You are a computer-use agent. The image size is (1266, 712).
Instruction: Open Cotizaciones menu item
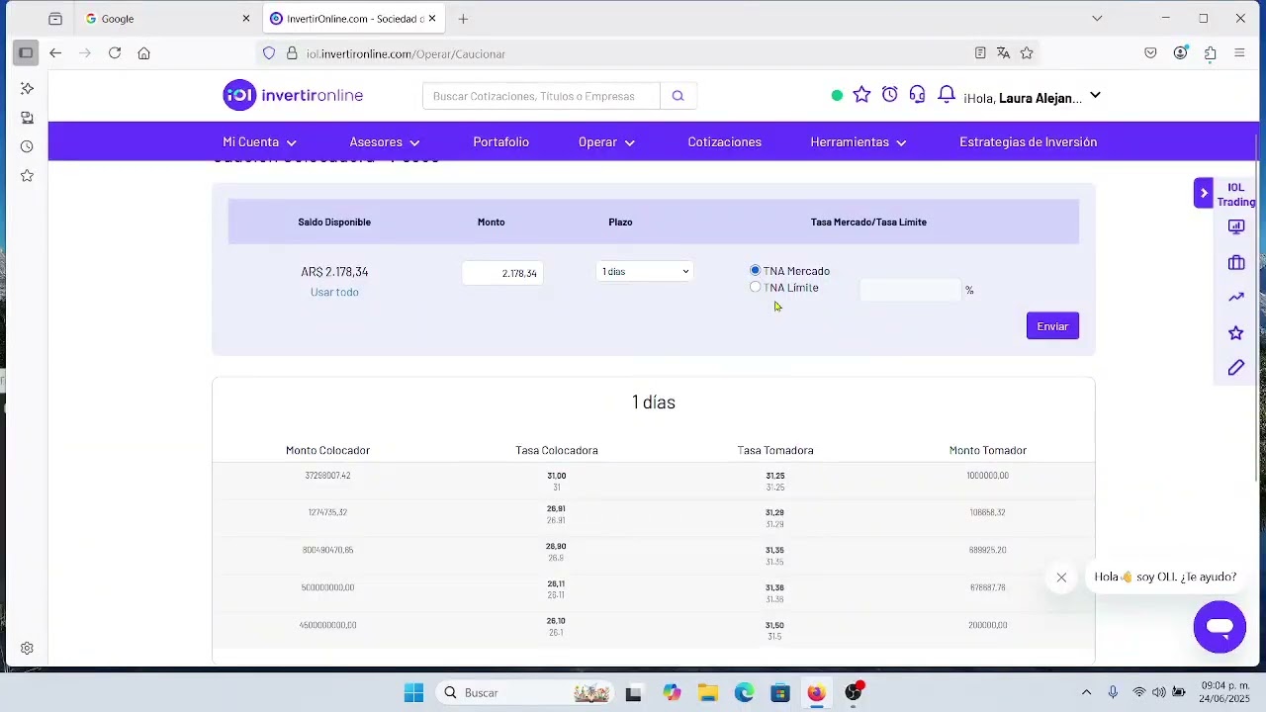725,142
